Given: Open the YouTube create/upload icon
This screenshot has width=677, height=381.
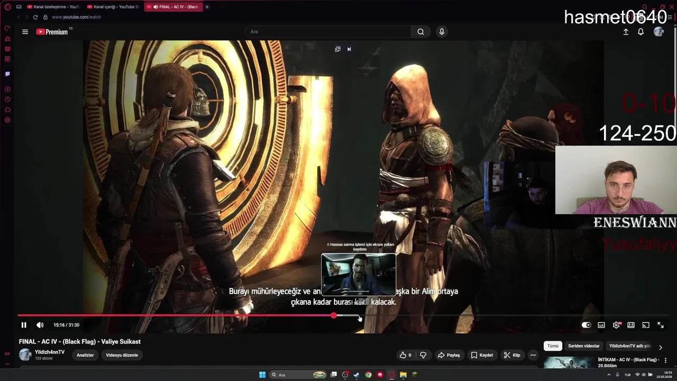Looking at the screenshot, I should [x=626, y=32].
